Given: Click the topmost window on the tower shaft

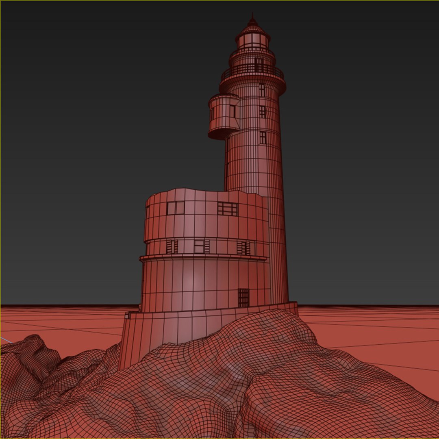Looking at the screenshot, I should point(262,90).
